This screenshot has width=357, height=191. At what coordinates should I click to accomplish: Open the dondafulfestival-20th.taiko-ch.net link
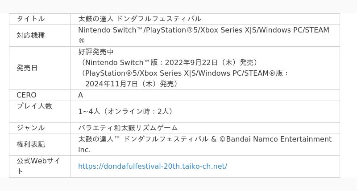tap(152, 166)
